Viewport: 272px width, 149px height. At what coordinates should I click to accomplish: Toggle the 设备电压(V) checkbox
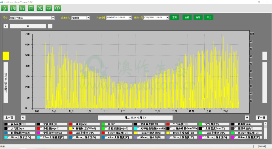(41, 124)
